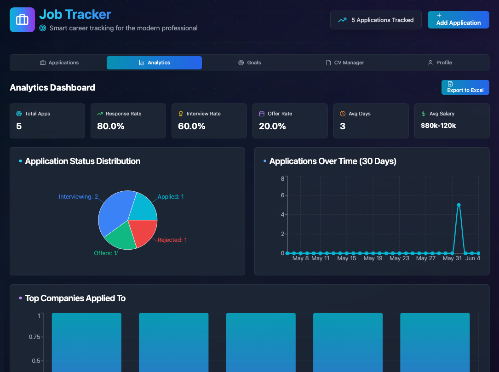
Task: Click Export to Excel button
Action: tap(465, 87)
